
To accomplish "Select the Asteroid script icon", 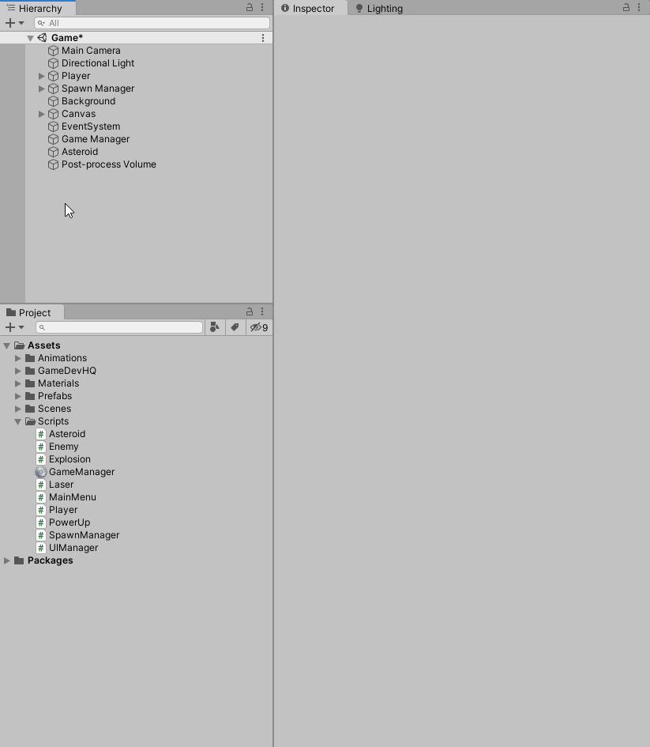I will tap(41, 434).
